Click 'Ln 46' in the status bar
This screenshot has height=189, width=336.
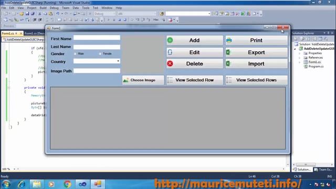coord(252,176)
